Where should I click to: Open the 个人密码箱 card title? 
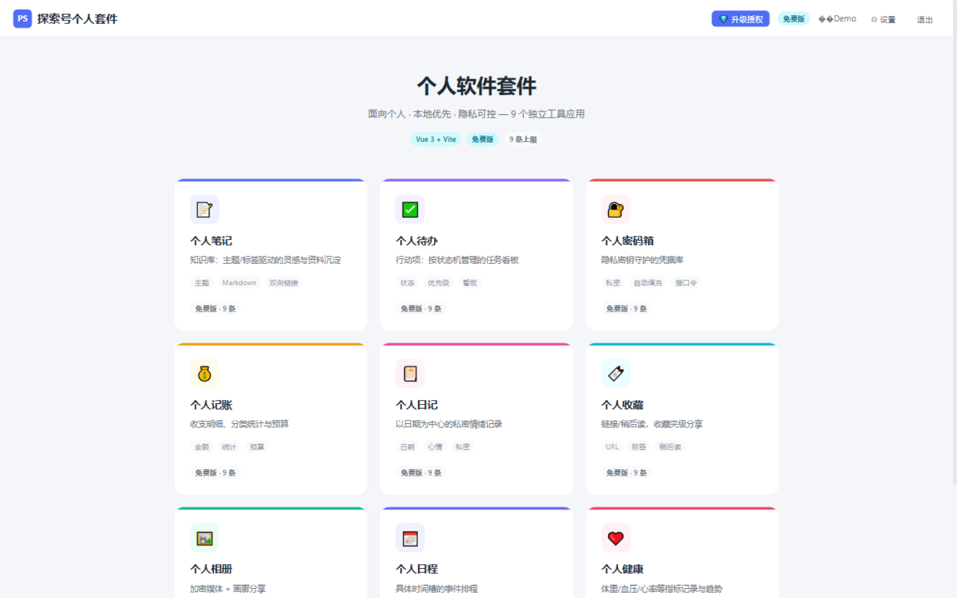click(627, 241)
